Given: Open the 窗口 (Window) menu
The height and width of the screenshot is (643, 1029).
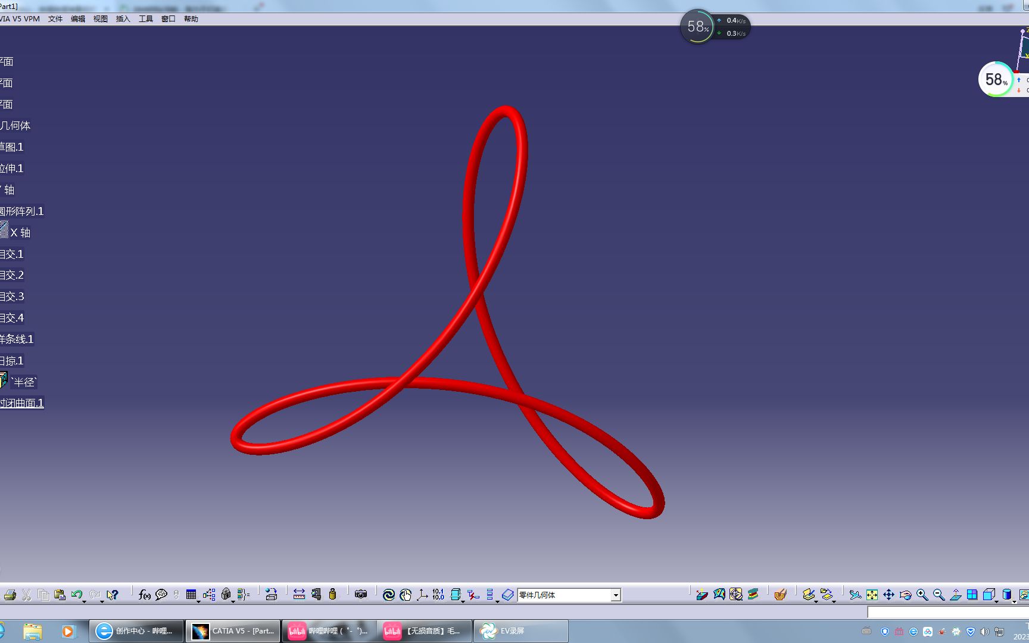Looking at the screenshot, I should click(x=169, y=19).
